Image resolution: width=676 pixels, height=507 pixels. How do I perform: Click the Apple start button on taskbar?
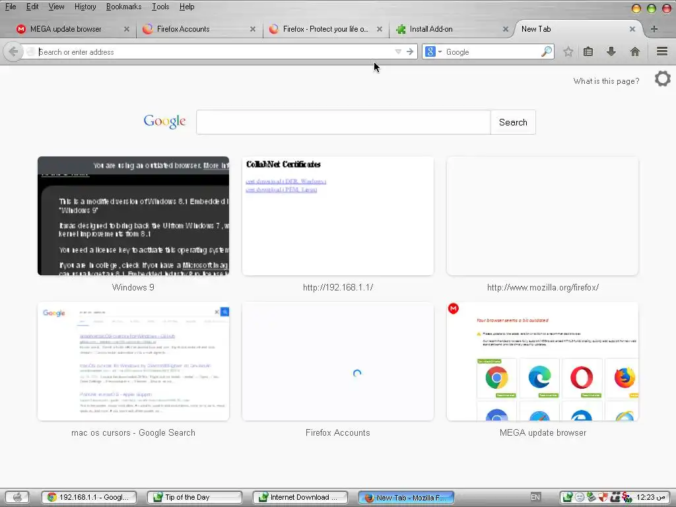[17, 497]
